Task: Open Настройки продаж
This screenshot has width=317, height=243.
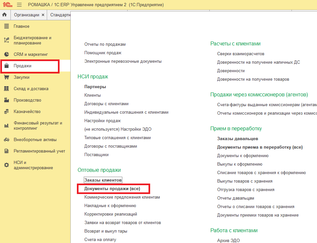Action: coord(102,121)
